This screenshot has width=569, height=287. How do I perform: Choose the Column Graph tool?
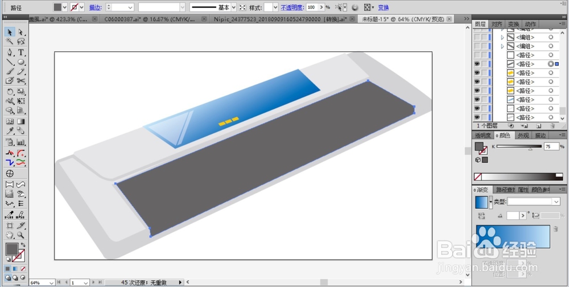(x=20, y=142)
